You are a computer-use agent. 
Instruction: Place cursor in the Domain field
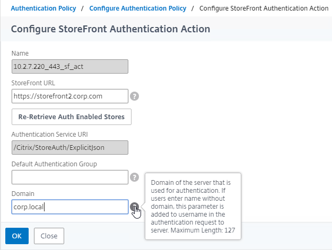[70, 207]
